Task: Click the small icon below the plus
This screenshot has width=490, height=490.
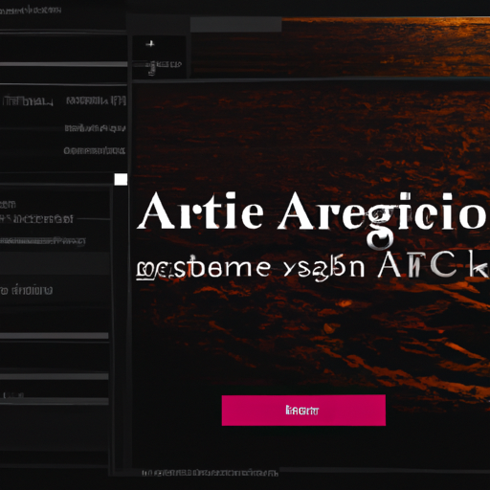Action: point(163,66)
